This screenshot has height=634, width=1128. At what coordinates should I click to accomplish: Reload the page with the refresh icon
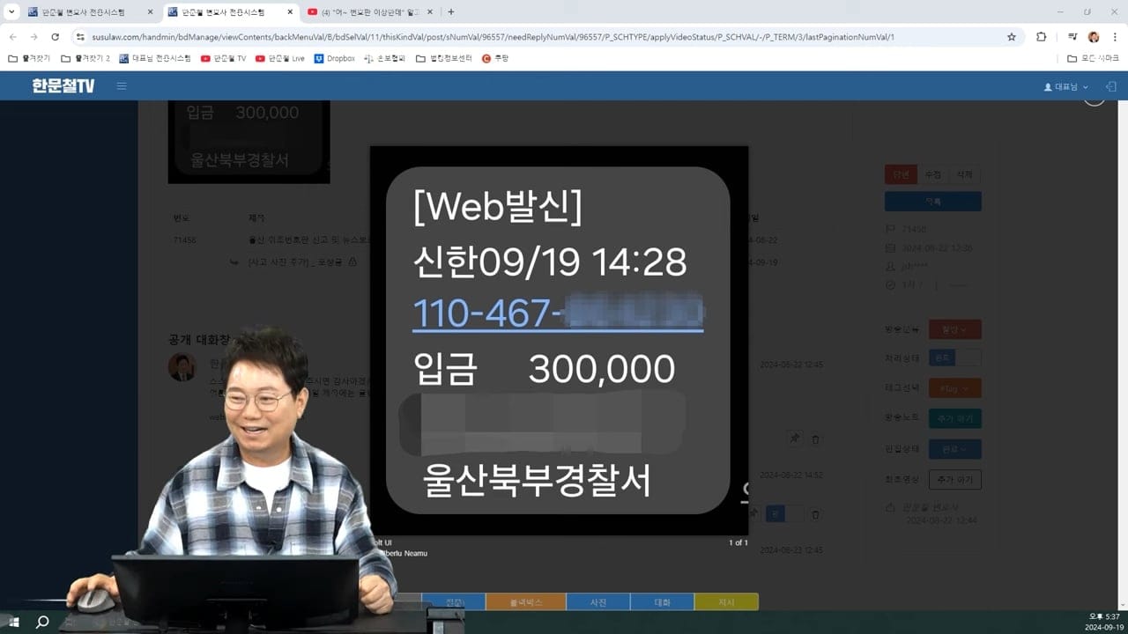[x=55, y=37]
